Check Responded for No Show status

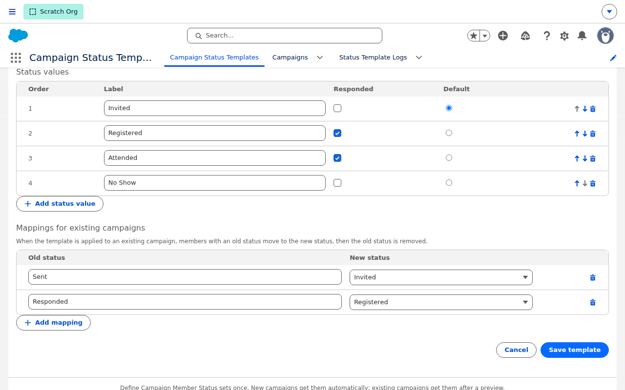click(x=337, y=183)
